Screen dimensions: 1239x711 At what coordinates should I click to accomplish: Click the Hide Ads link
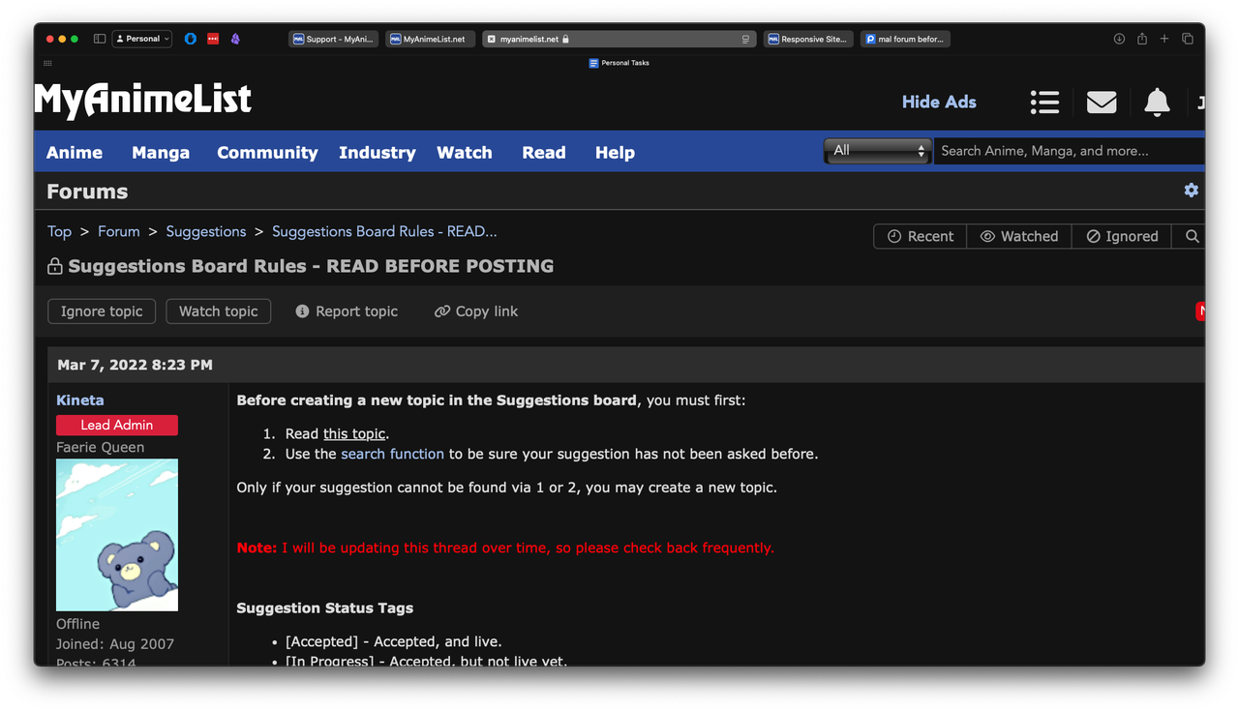tap(939, 102)
